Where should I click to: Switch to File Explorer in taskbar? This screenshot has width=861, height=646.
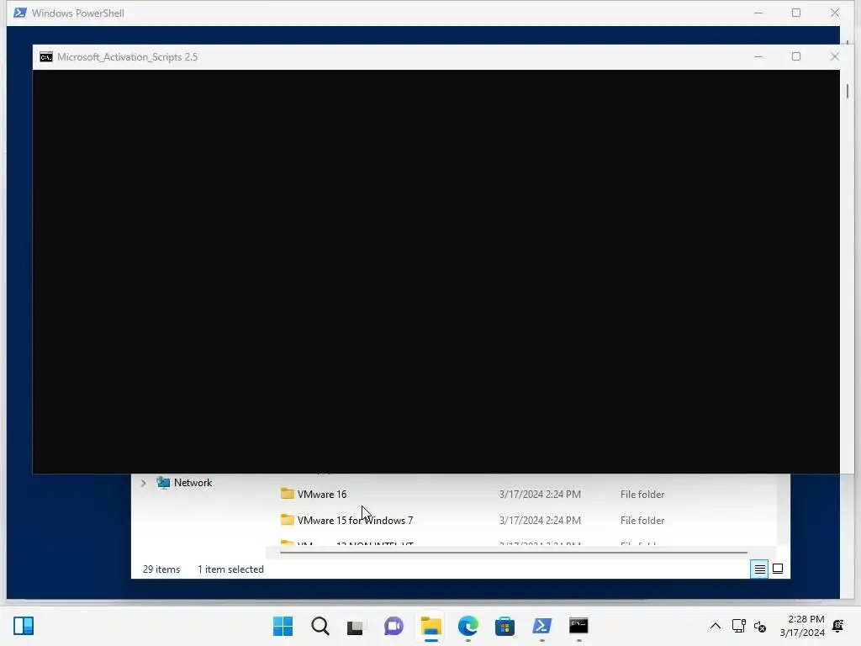tap(431, 626)
